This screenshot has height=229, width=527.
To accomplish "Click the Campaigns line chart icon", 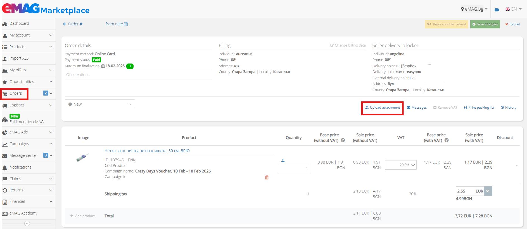I will click(5, 144).
